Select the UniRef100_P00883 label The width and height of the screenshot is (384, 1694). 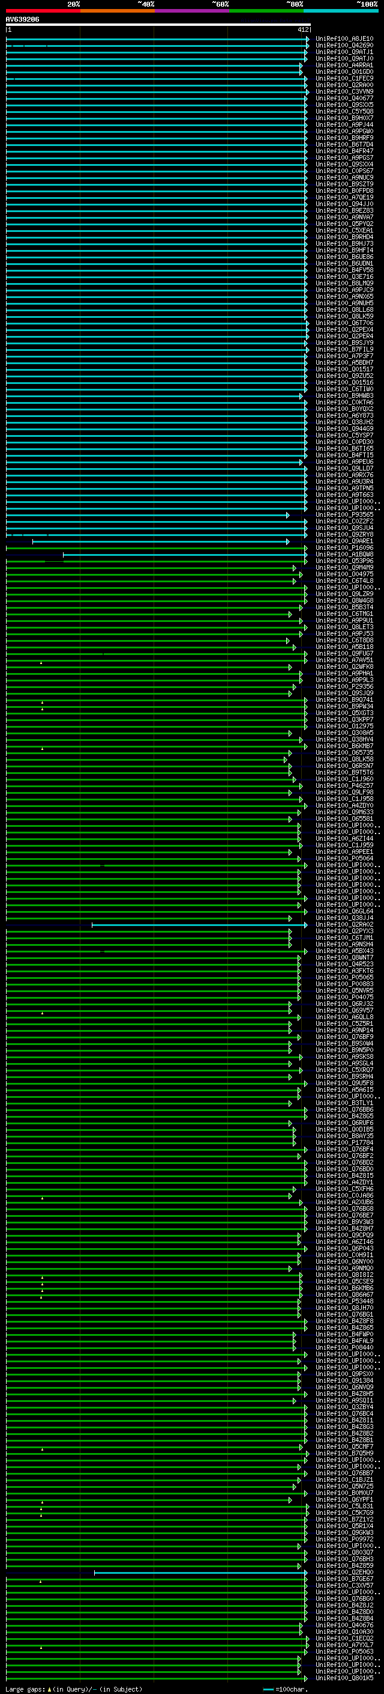click(x=344, y=984)
